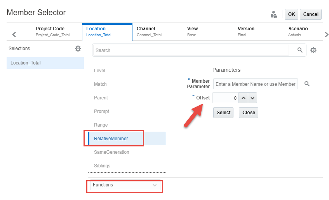Open the search options gear icon
Image resolution: width=329 pixels, height=200 pixels.
coord(313,50)
